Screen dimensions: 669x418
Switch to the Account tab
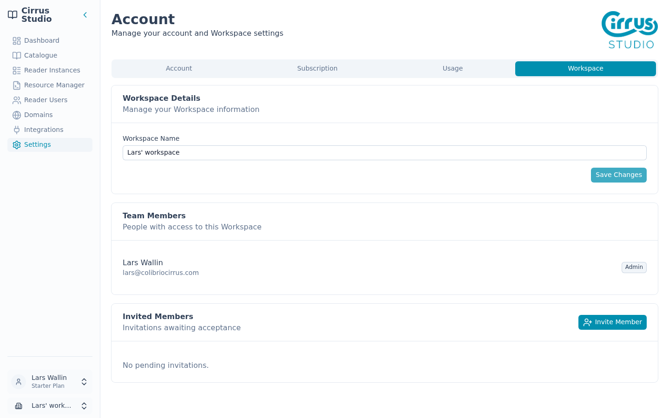[x=179, y=69]
